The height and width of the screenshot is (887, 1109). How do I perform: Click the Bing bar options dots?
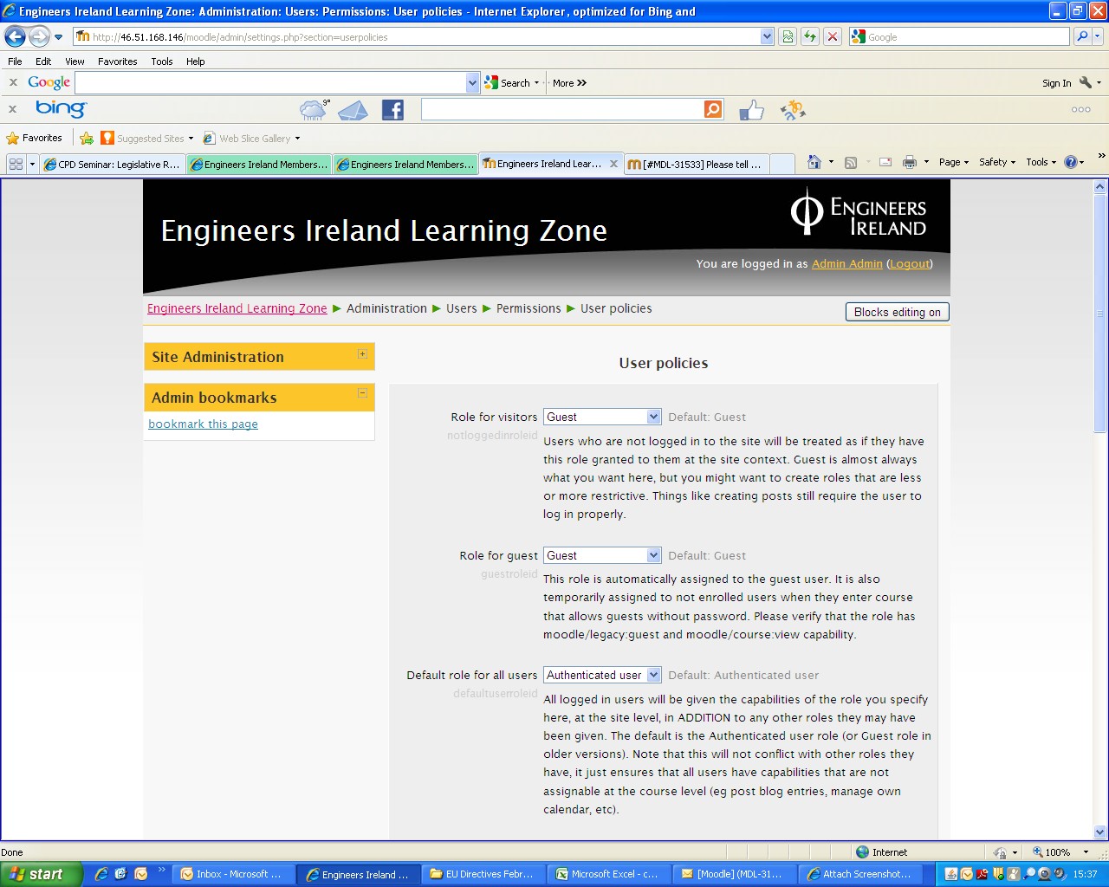pos(1080,110)
